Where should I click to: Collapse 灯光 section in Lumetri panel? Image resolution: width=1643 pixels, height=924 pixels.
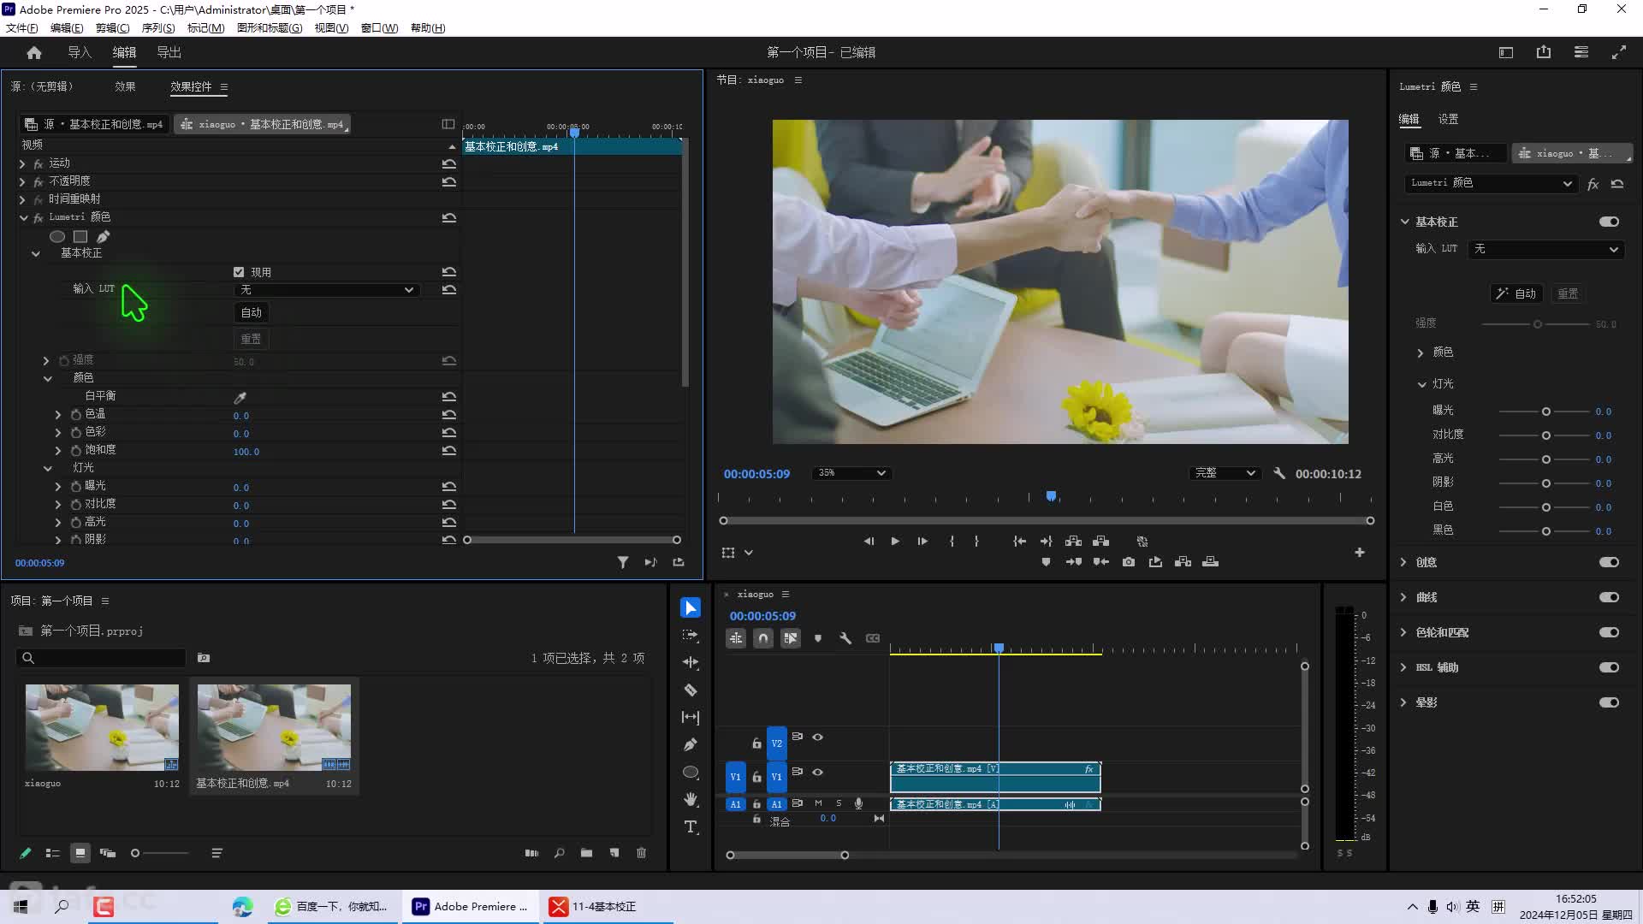pos(1421,384)
